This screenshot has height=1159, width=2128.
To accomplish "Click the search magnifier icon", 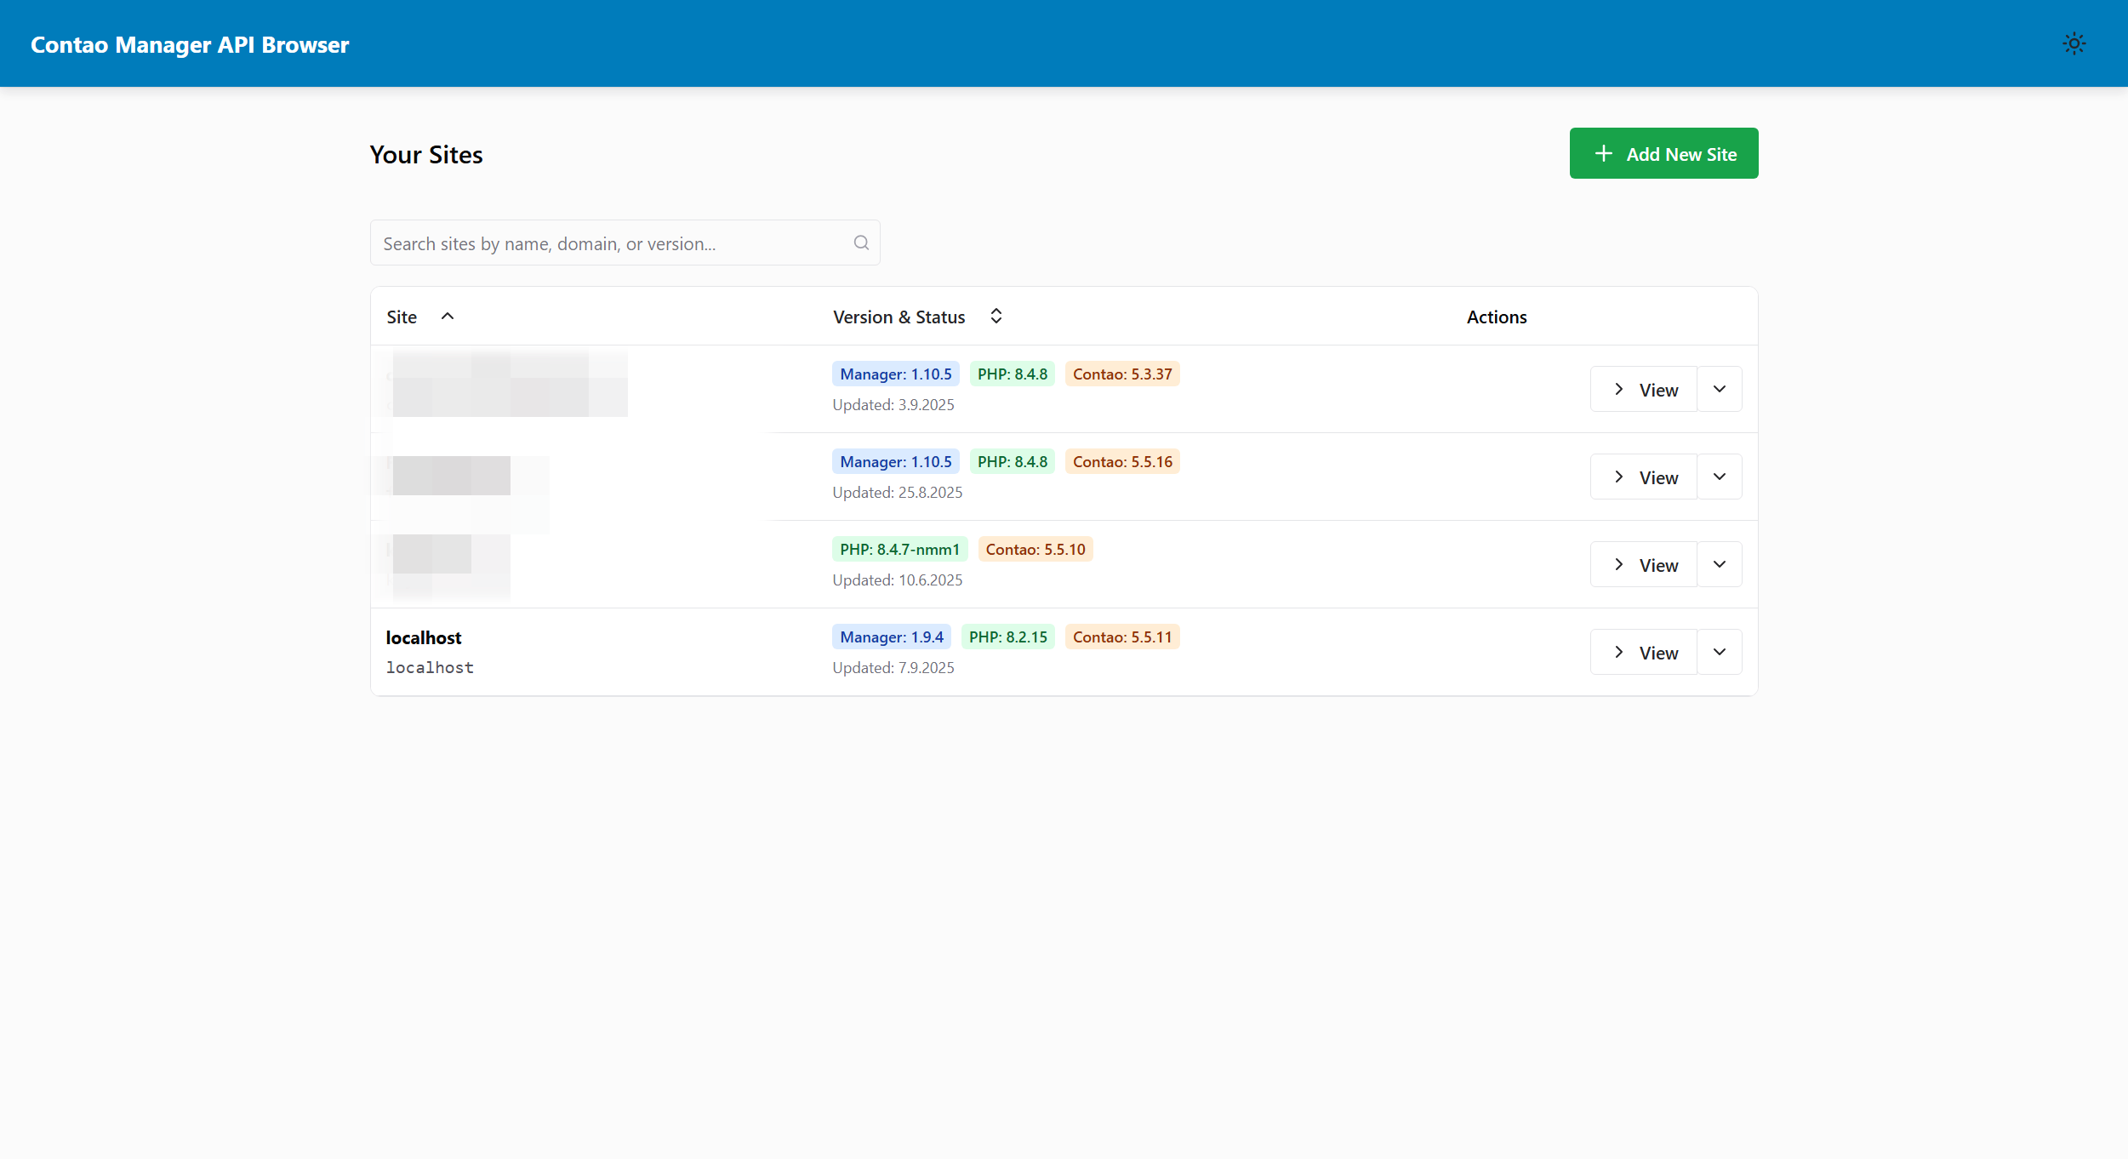I will click(x=861, y=243).
